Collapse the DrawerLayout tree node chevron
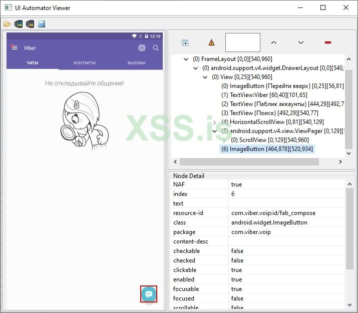The image size is (358, 313). tap(195, 68)
